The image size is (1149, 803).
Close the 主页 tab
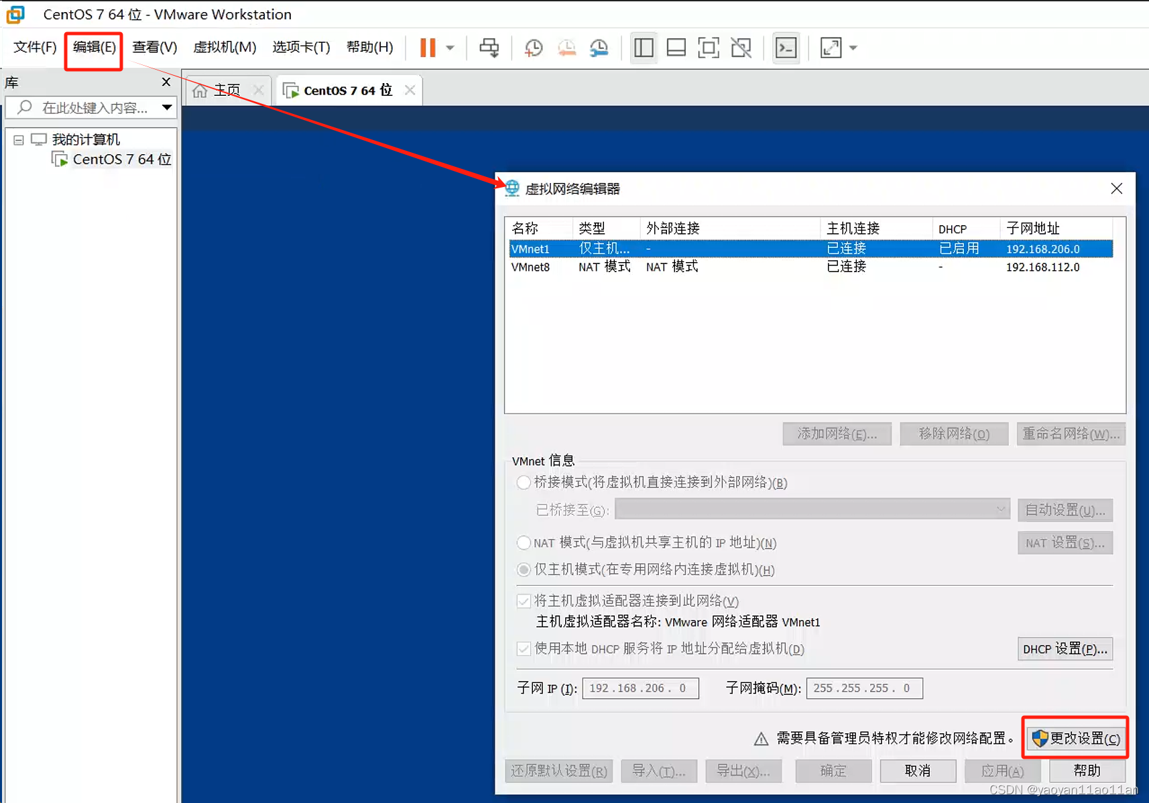pos(258,90)
